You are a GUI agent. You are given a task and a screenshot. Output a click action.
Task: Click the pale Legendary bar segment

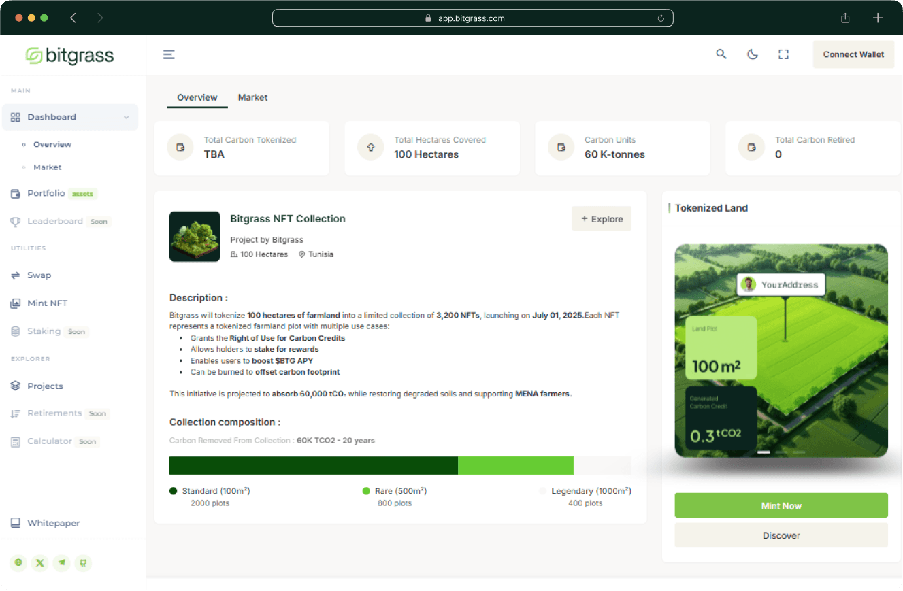click(603, 466)
